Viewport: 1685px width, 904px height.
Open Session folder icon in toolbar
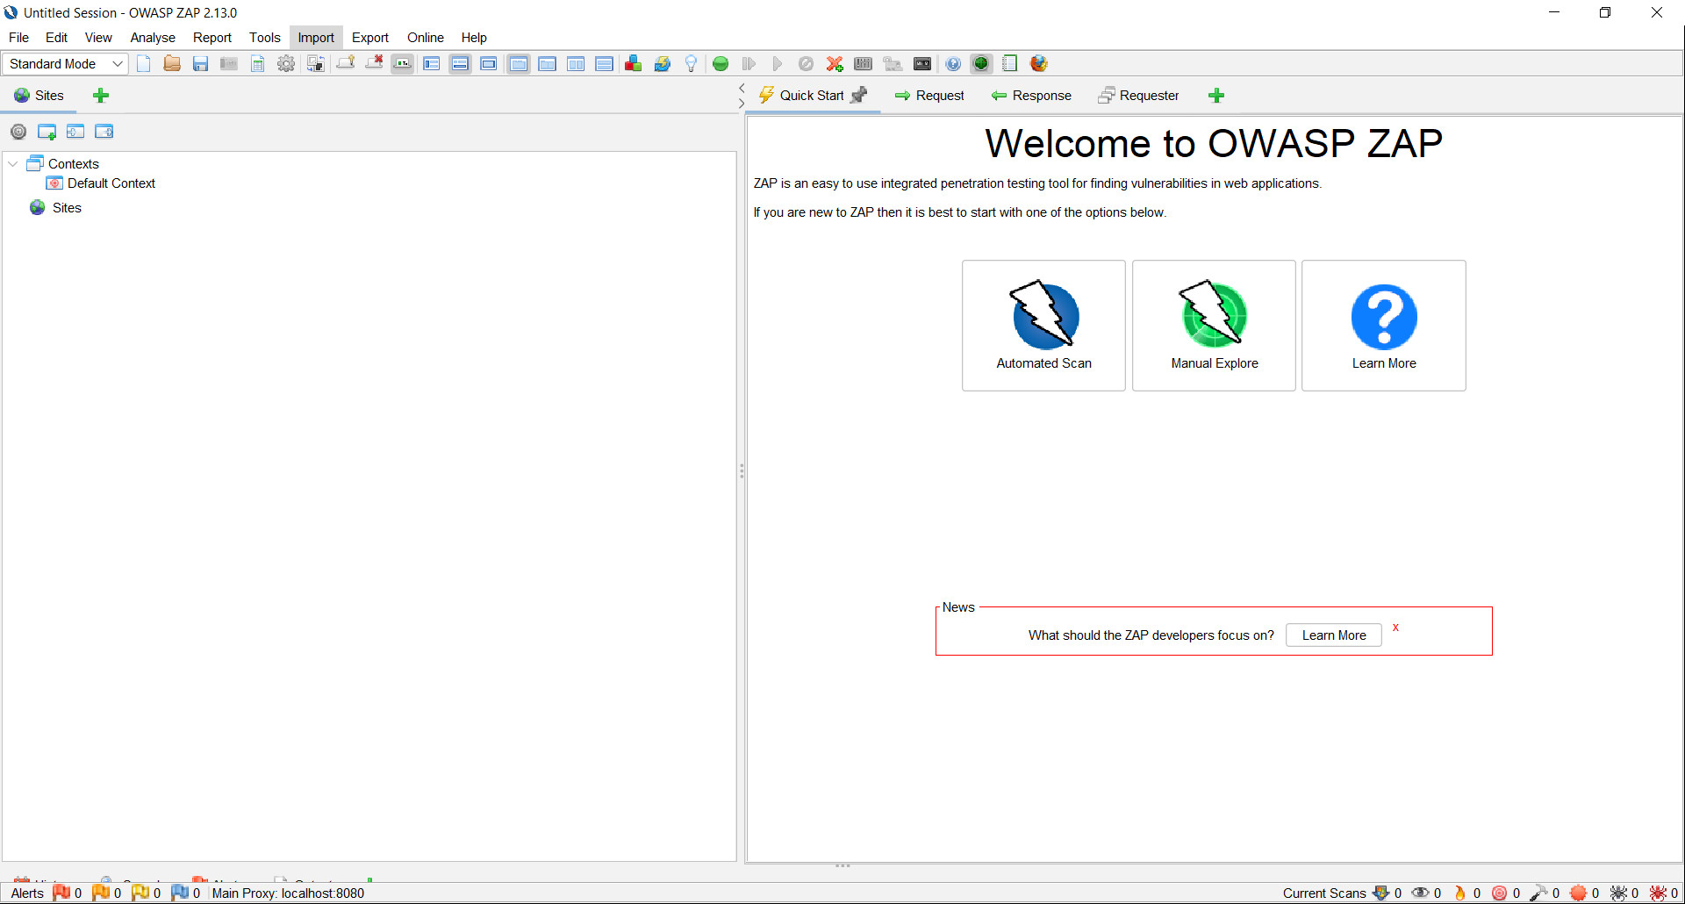point(172,63)
